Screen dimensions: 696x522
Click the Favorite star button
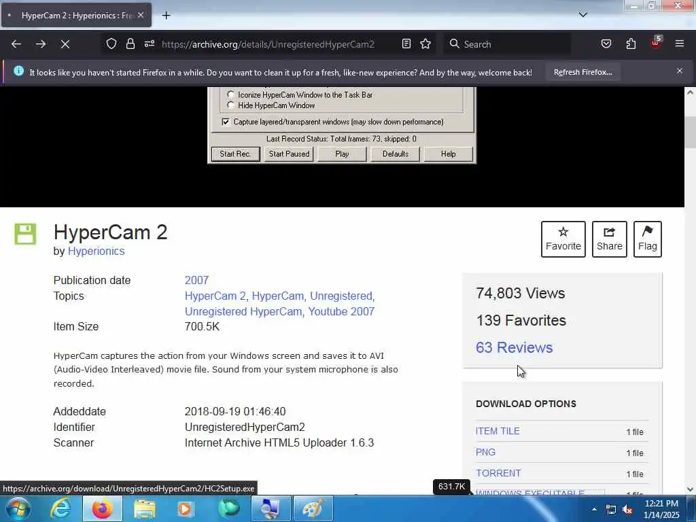(x=563, y=239)
